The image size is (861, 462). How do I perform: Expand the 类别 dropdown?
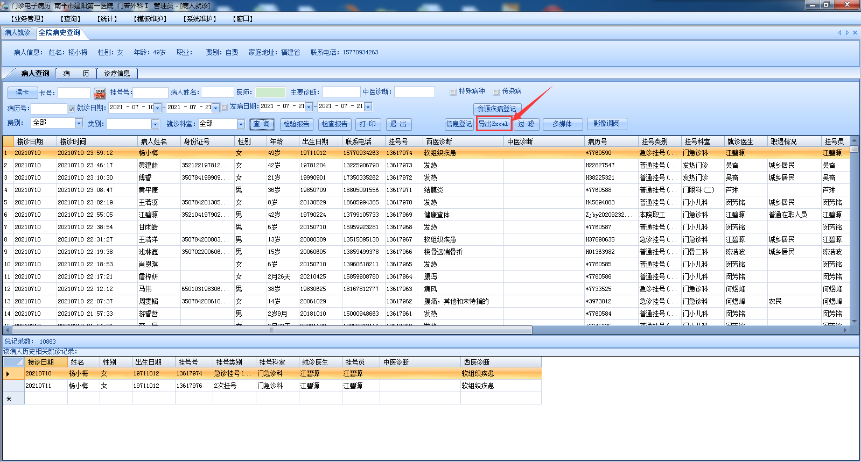pos(155,124)
